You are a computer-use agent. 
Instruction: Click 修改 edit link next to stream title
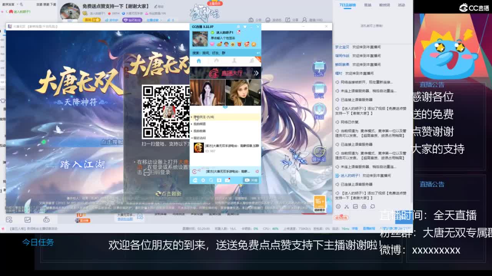(x=159, y=7)
